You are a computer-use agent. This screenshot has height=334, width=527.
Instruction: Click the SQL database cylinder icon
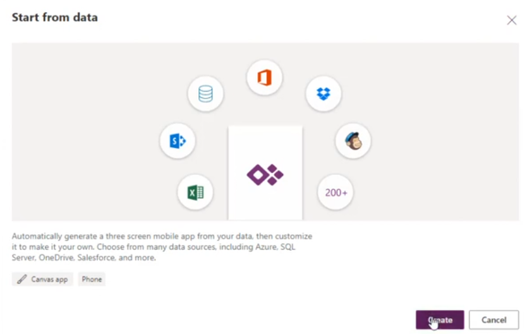(205, 93)
